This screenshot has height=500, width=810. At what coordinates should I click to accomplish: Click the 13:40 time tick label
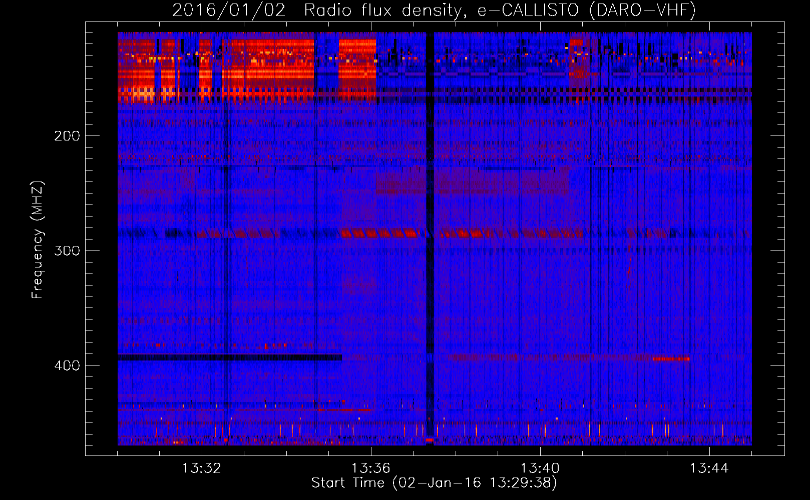coord(540,468)
